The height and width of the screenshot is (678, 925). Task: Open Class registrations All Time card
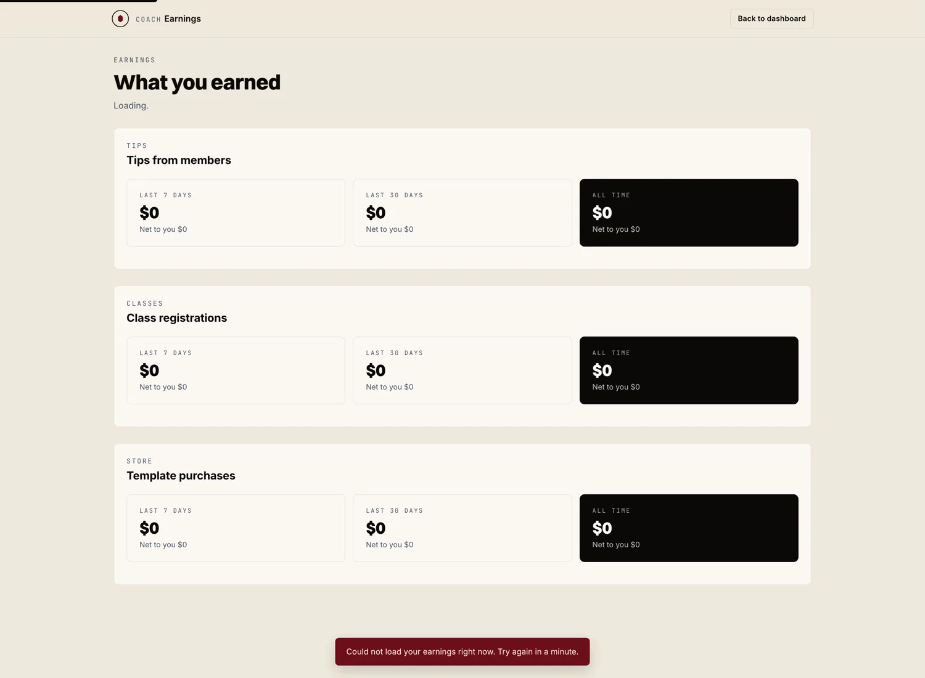click(689, 370)
